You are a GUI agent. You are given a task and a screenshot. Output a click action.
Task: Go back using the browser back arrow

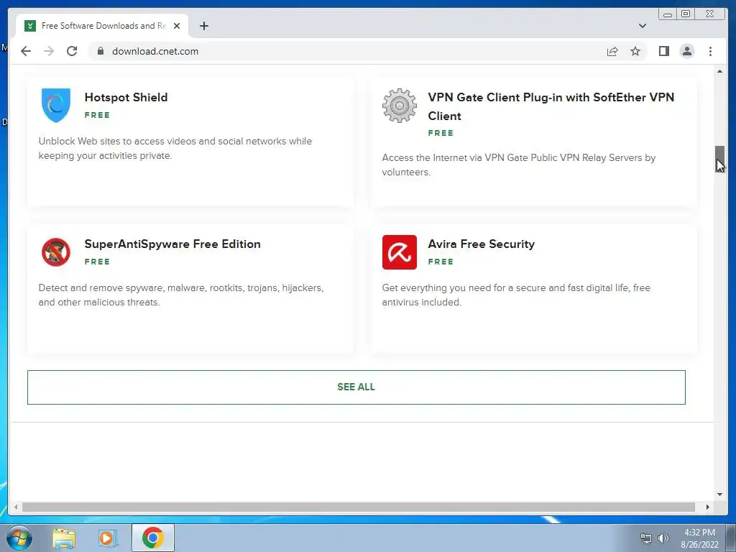pos(26,51)
